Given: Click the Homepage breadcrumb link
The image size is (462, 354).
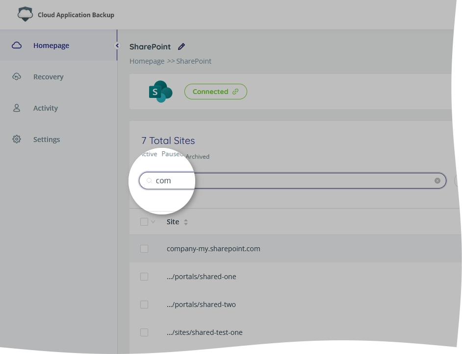Looking at the screenshot, I should [x=147, y=61].
